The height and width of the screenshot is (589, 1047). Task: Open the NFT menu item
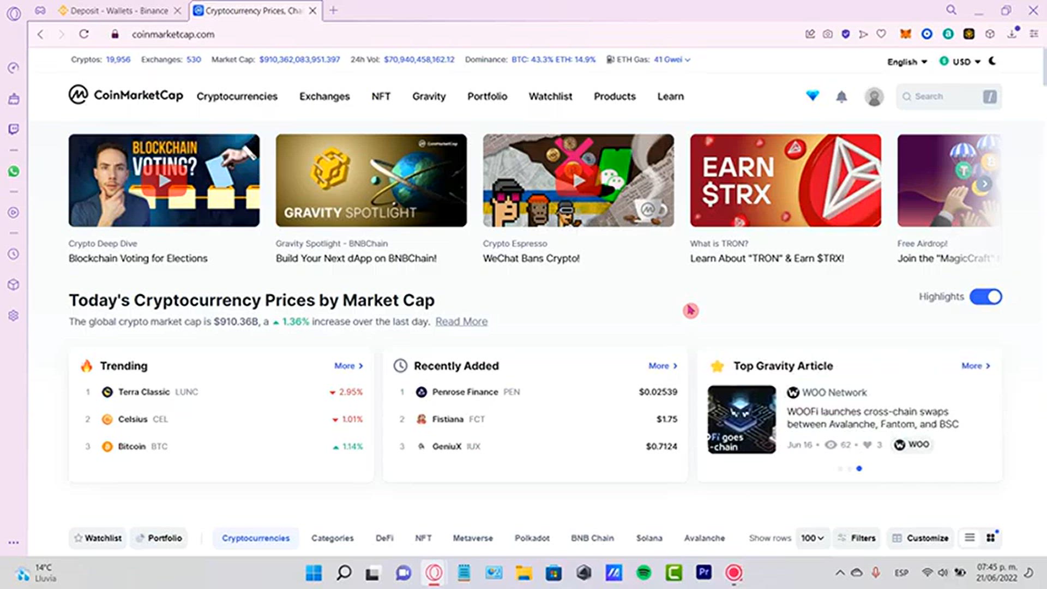click(x=381, y=97)
